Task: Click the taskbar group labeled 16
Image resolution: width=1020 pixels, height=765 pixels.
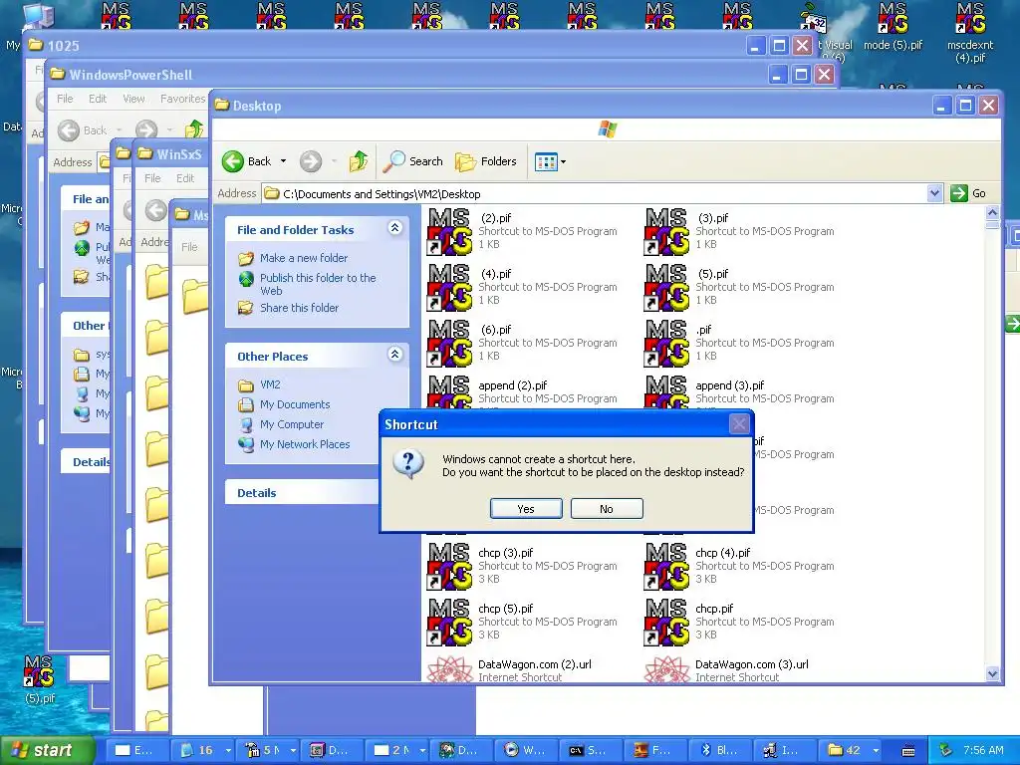Action: pyautogui.click(x=204, y=751)
